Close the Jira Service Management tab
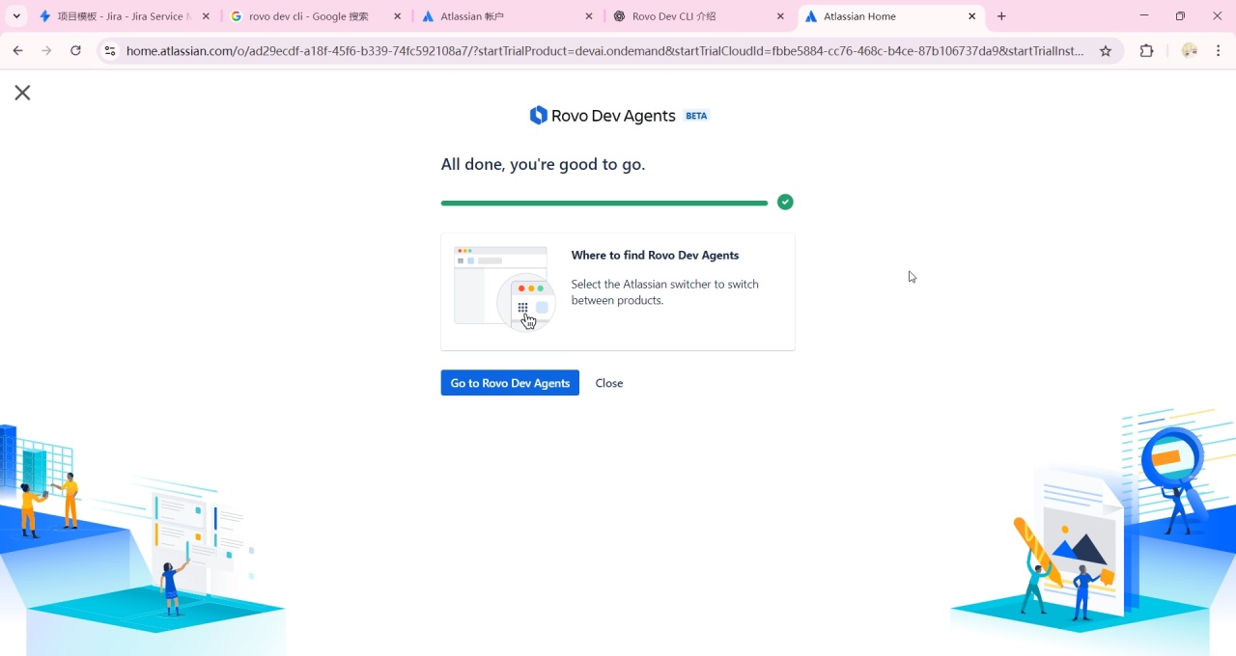This screenshot has height=656, width=1236. coord(206,16)
